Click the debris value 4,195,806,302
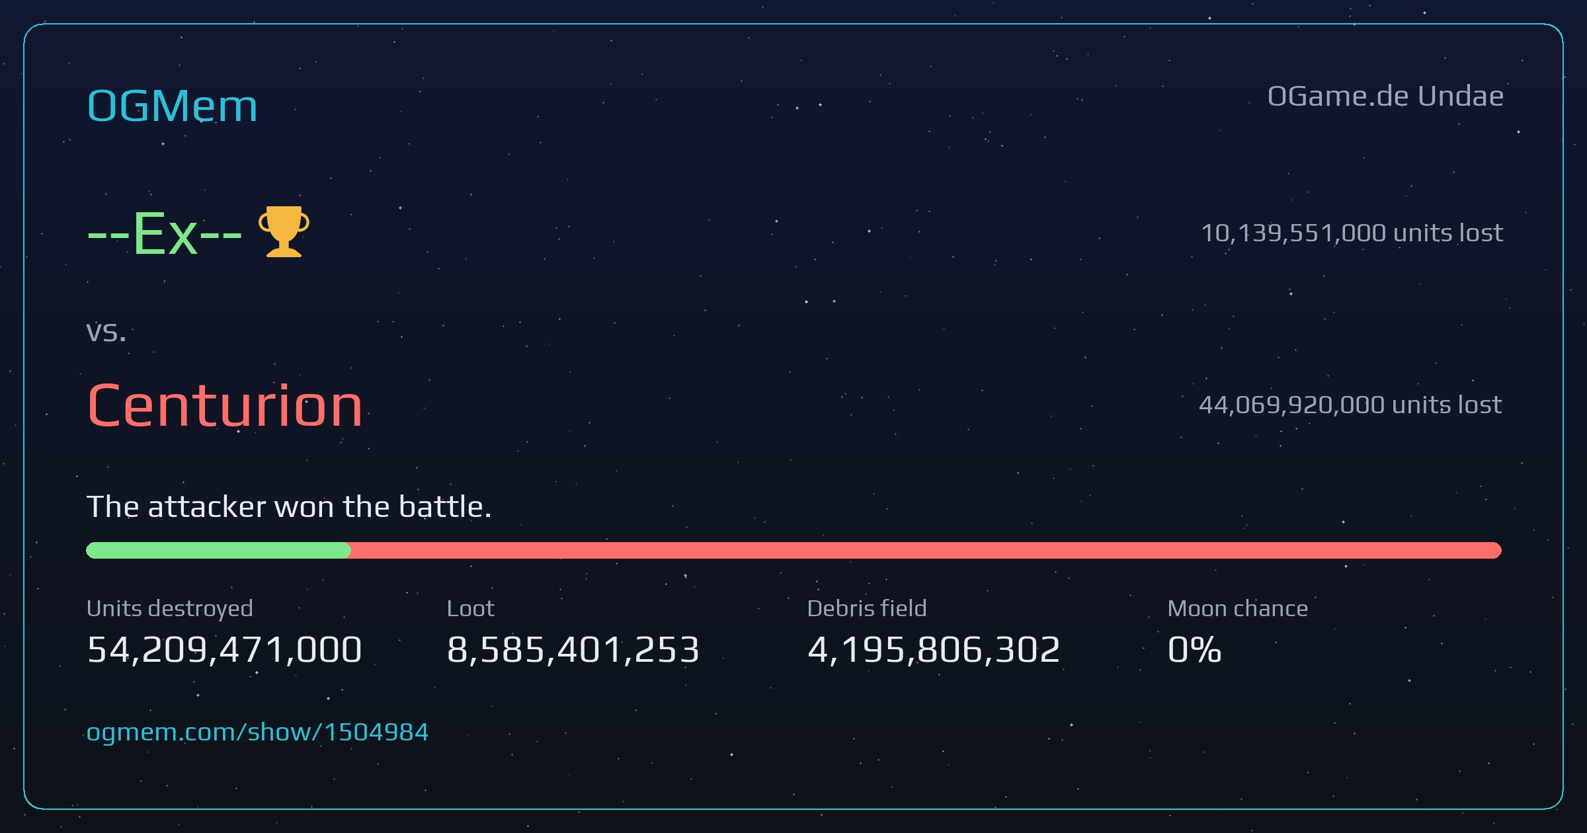 pos(934,649)
